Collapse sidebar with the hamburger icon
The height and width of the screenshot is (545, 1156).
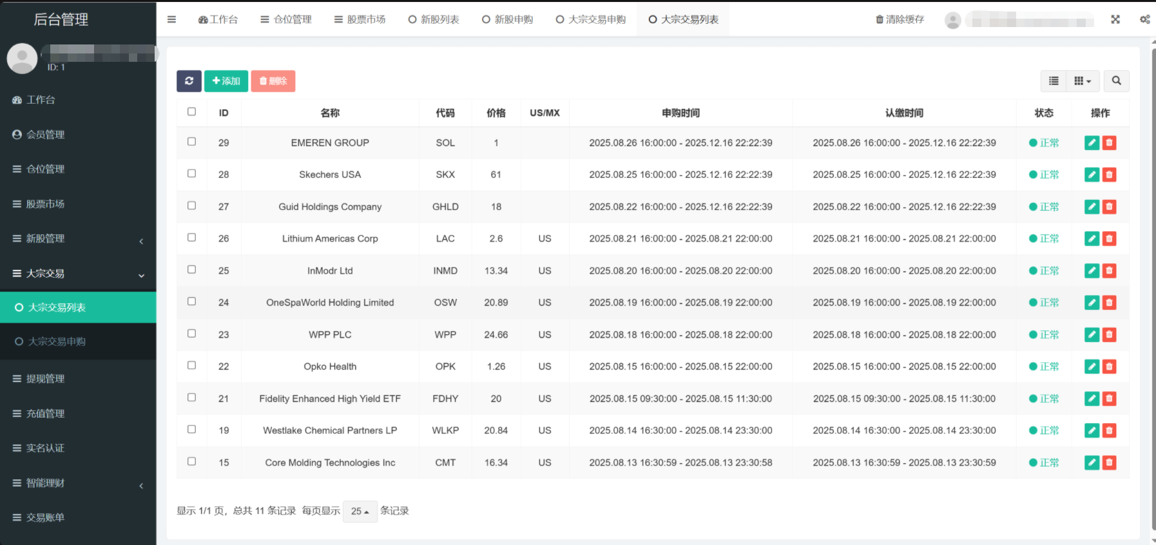point(171,19)
